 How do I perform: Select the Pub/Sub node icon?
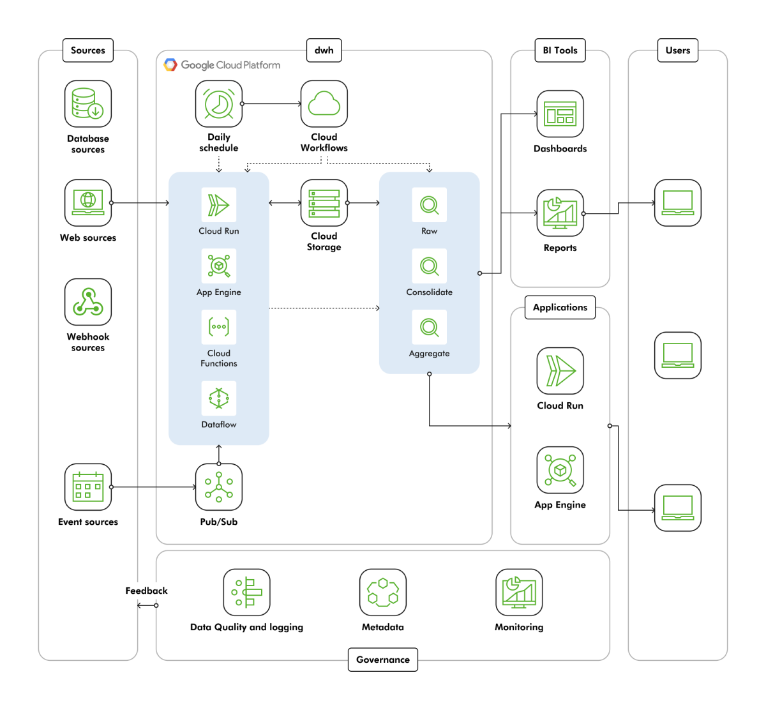[x=219, y=487]
